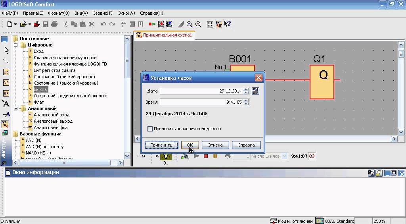The image size is (406, 224).
Task: Open the Окно(W) menu
Action: click(126, 13)
